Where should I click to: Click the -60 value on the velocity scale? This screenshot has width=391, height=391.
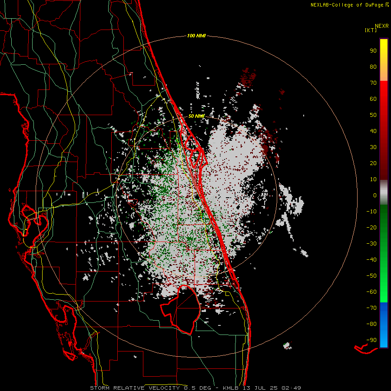pos(371,292)
